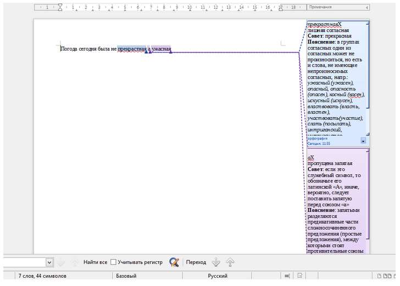400x286 pixels.
Task: Click the next element arrow after Переход
Action: (x=216, y=262)
